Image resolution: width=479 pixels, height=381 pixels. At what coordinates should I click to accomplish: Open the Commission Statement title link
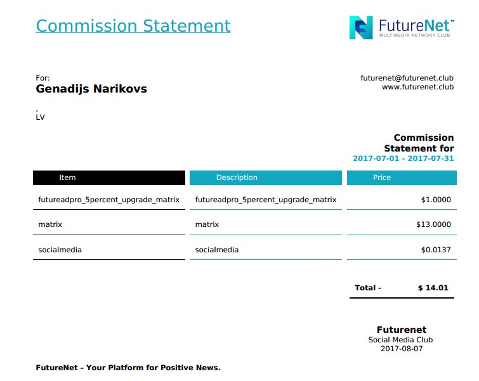[x=133, y=26]
